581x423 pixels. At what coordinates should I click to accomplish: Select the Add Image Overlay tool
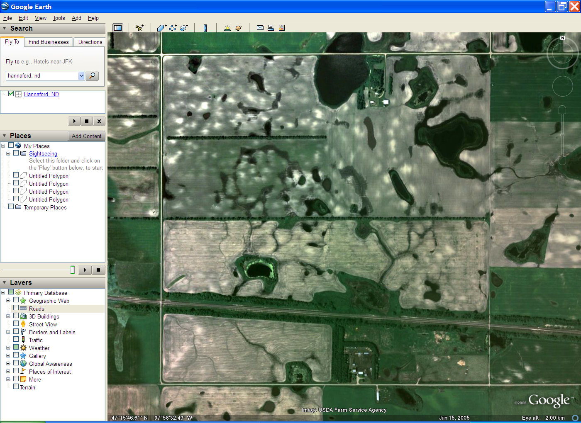click(x=184, y=28)
